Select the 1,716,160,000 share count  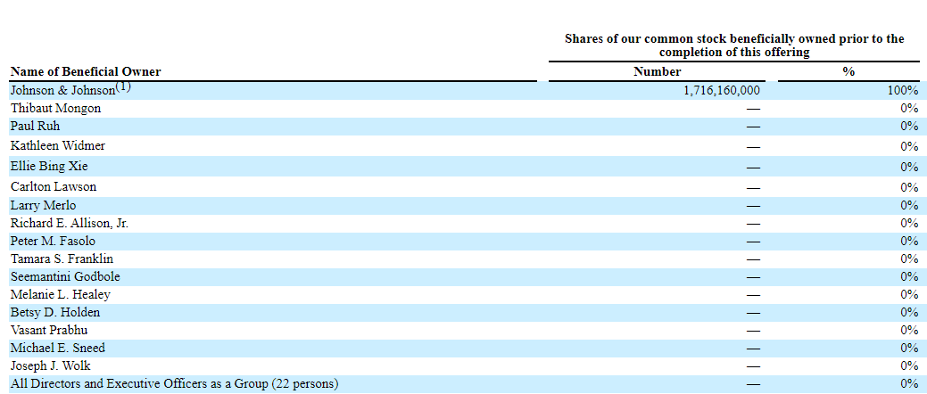722,91
